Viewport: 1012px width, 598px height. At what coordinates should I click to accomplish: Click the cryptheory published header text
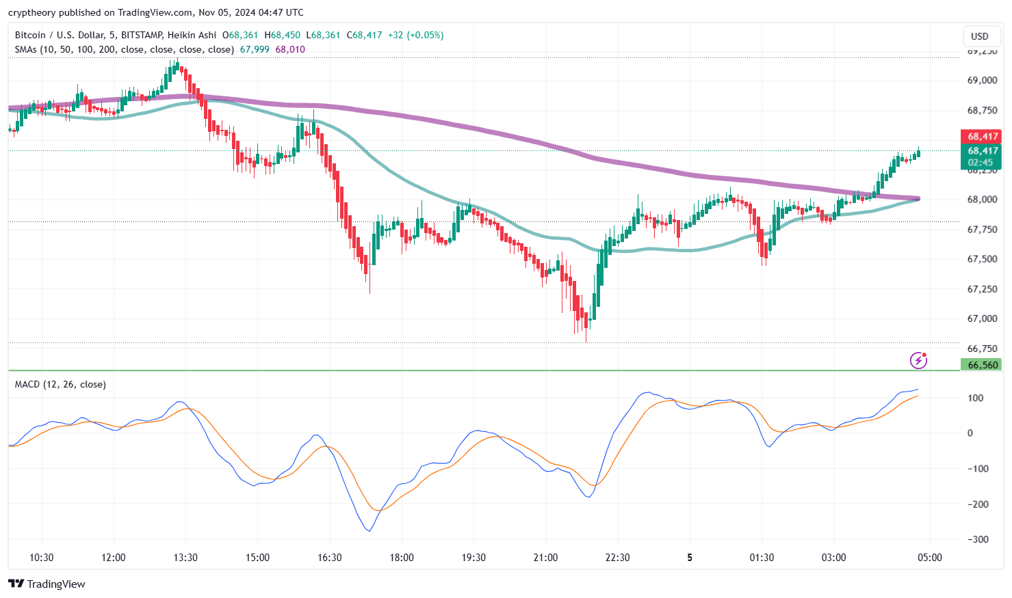156,12
